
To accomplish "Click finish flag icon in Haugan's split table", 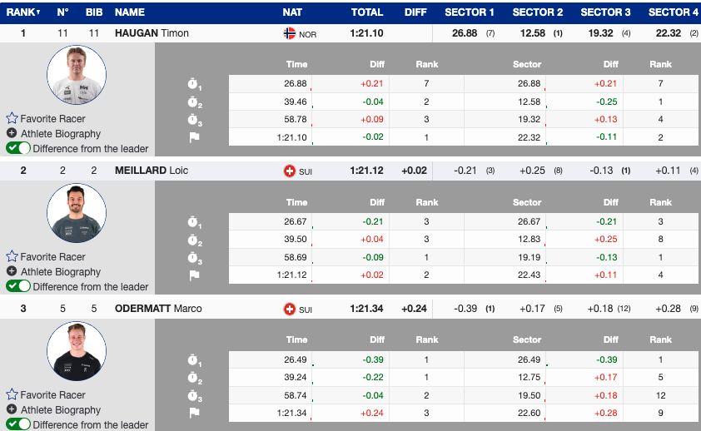I will 194,137.
